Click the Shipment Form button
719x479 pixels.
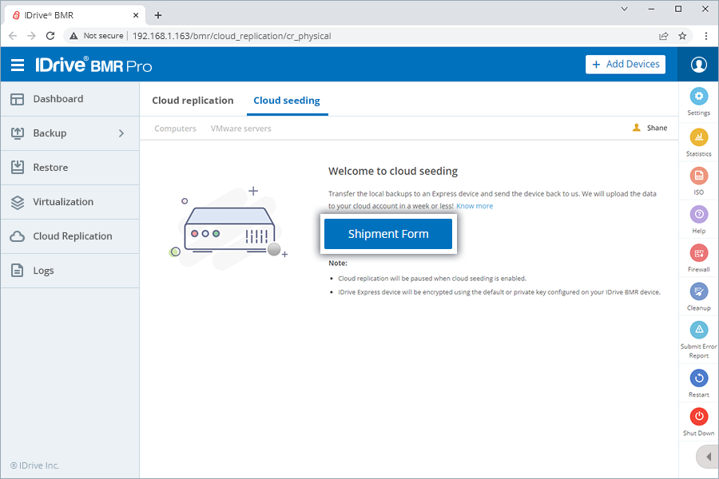coord(388,233)
